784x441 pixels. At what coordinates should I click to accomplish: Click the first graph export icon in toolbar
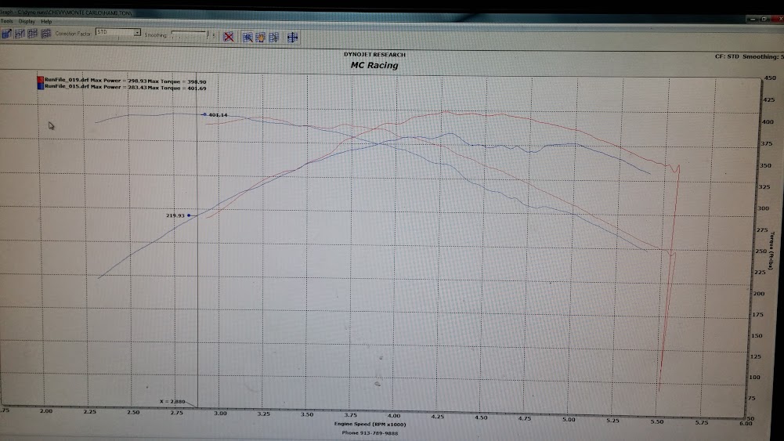click(x=7, y=34)
